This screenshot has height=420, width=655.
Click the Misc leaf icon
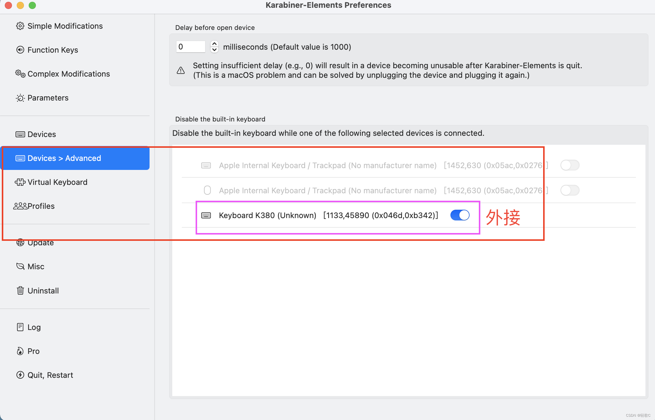coord(20,266)
